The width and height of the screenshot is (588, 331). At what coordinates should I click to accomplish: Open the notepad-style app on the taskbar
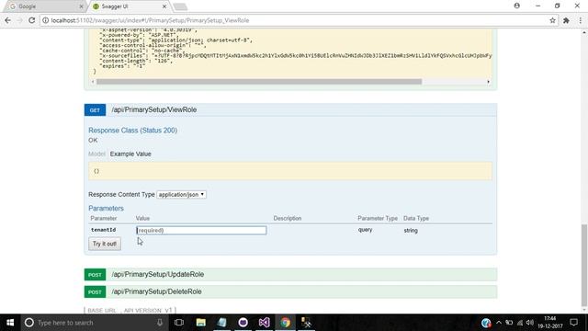pos(222,323)
